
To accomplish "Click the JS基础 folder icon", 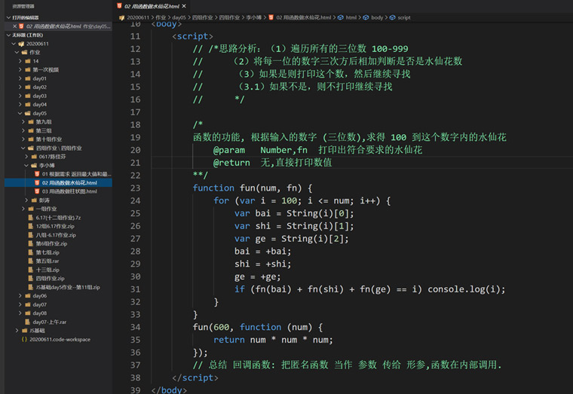I will tap(24, 331).
